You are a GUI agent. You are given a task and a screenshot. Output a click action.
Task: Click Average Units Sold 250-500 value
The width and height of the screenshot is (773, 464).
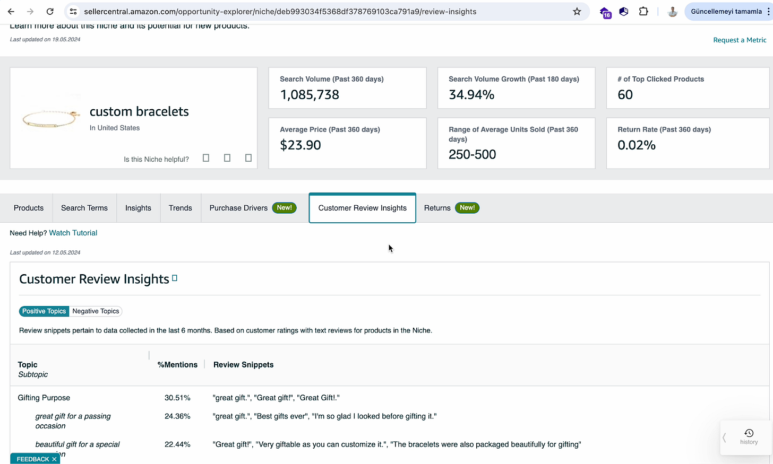(473, 155)
